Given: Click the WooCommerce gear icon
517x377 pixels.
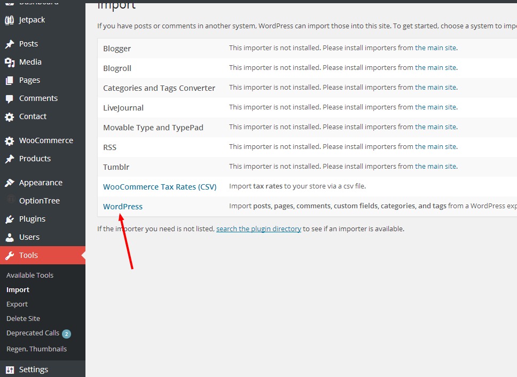Looking at the screenshot, I should [10, 141].
